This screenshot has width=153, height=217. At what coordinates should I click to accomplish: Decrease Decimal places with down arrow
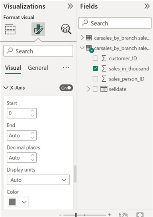pyautogui.click(x=33, y=160)
